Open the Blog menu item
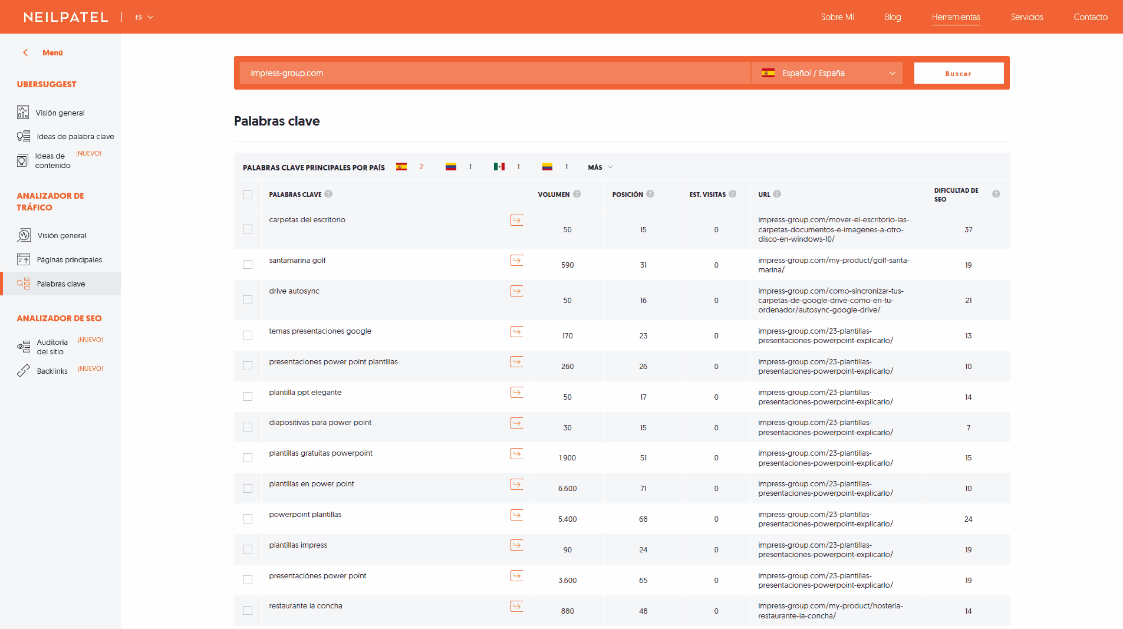Image resolution: width=1123 pixels, height=629 pixels. coord(893,17)
